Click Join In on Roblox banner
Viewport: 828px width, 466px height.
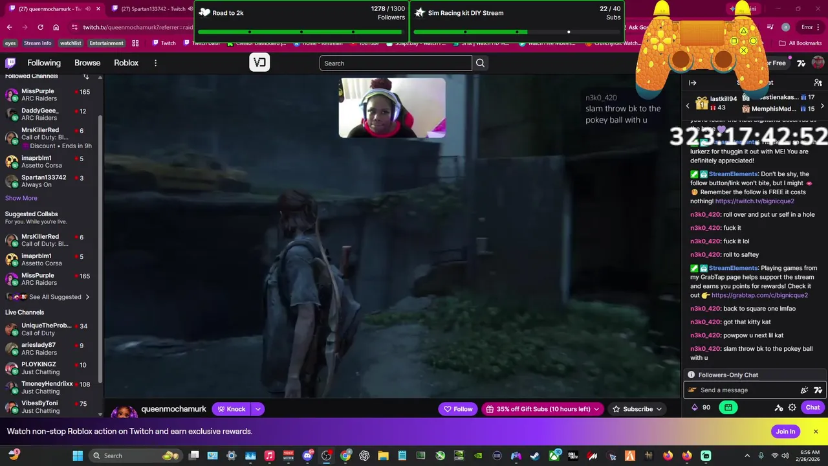click(x=785, y=432)
